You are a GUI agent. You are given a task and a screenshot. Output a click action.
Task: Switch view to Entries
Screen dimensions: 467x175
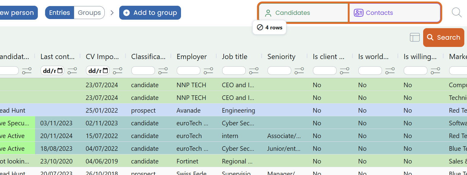[x=60, y=13]
